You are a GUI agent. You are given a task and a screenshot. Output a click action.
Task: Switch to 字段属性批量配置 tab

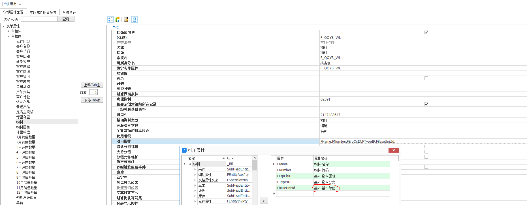(43, 12)
